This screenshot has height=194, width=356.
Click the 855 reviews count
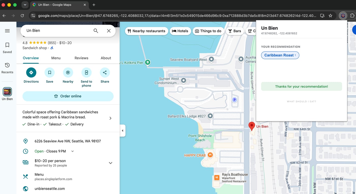(x=52, y=43)
